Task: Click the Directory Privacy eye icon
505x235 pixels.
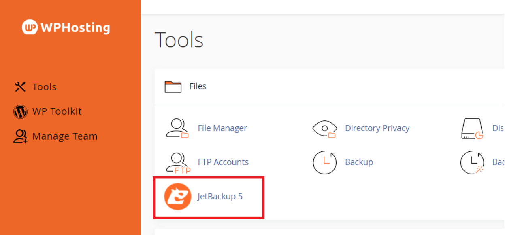Action: click(x=325, y=128)
